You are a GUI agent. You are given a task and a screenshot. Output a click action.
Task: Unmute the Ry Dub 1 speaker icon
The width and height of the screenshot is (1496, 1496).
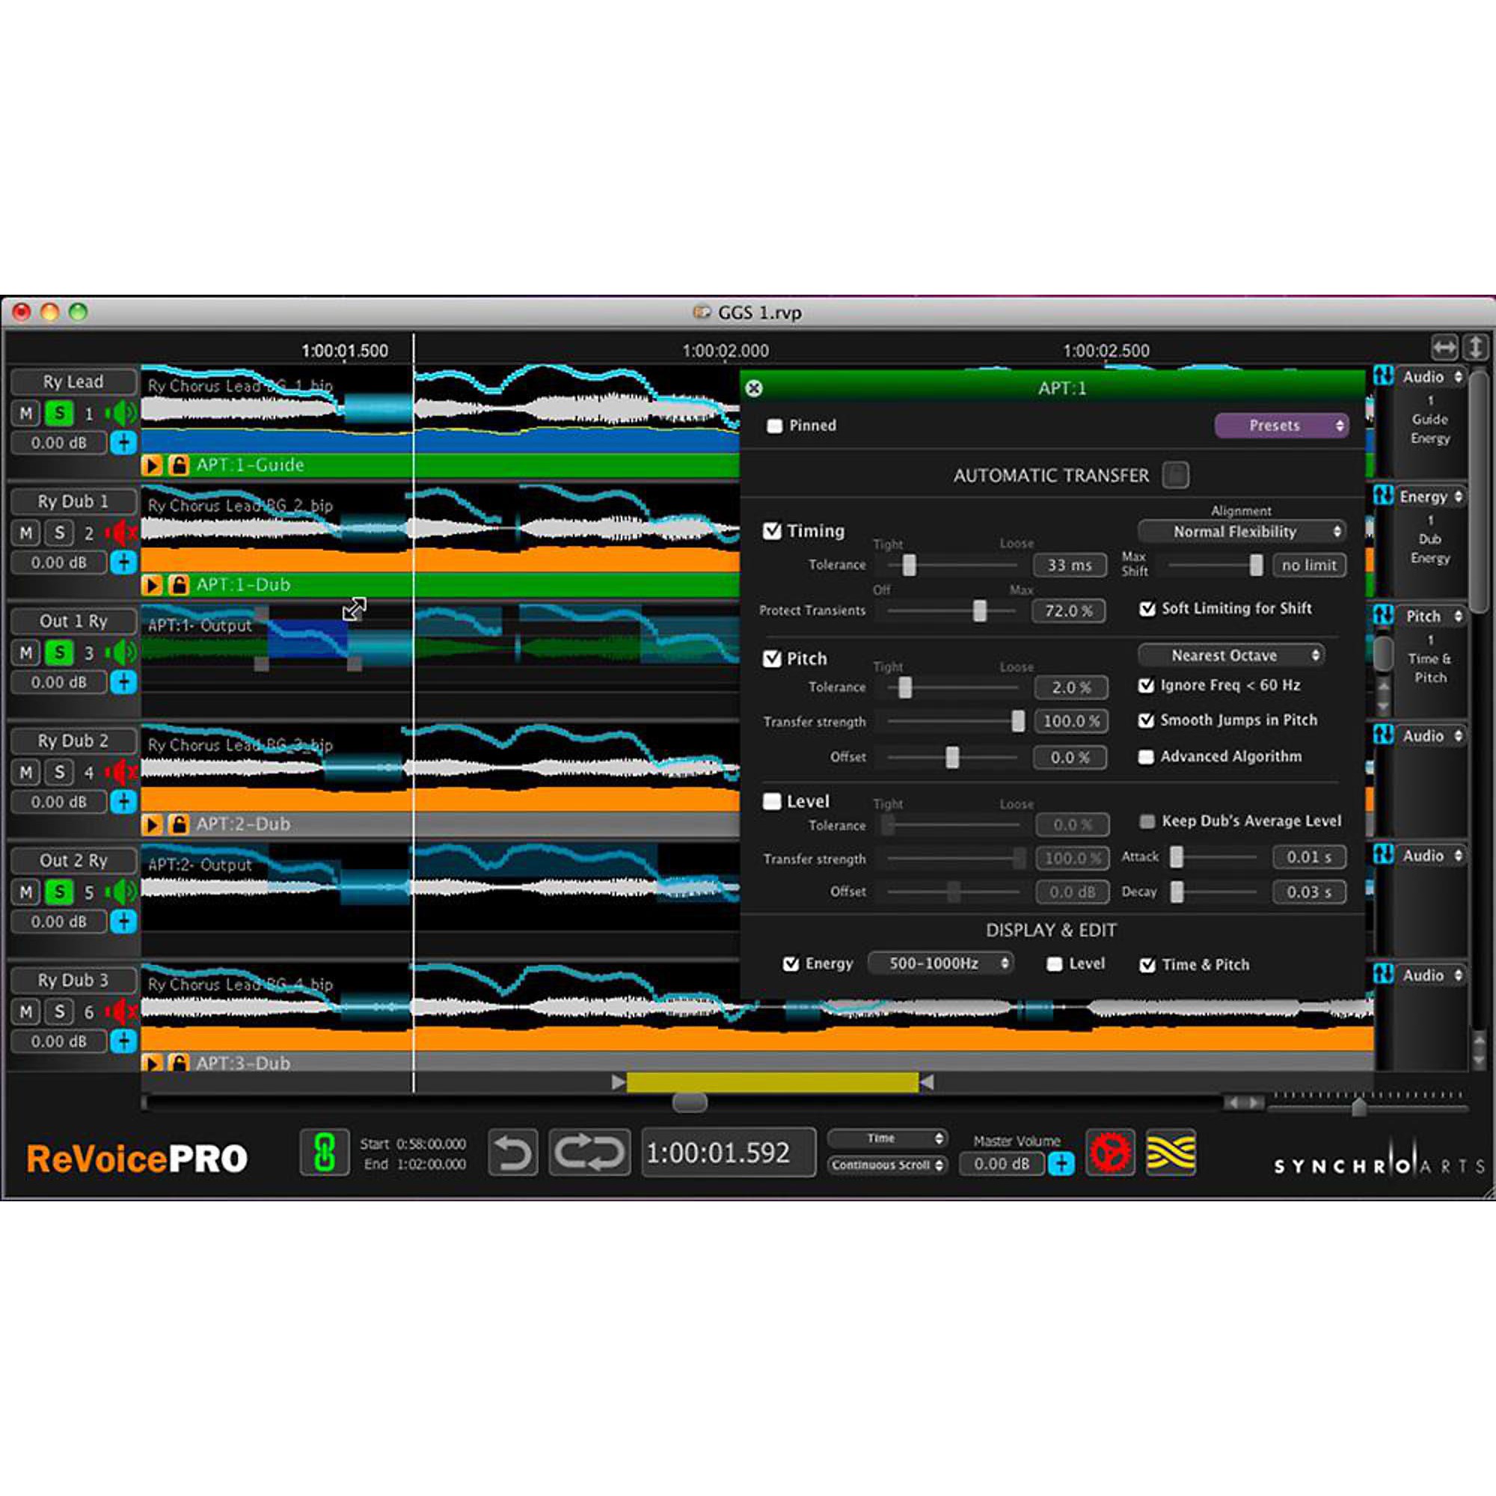pos(120,533)
